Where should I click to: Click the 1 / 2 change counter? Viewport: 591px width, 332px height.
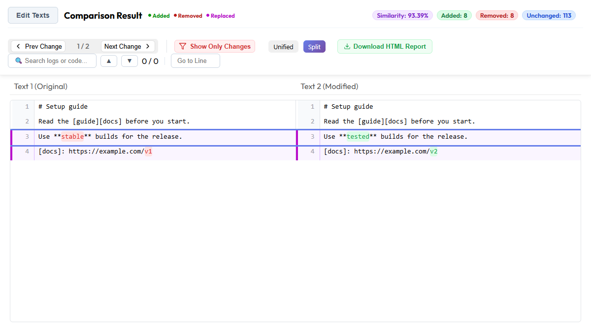(x=83, y=46)
